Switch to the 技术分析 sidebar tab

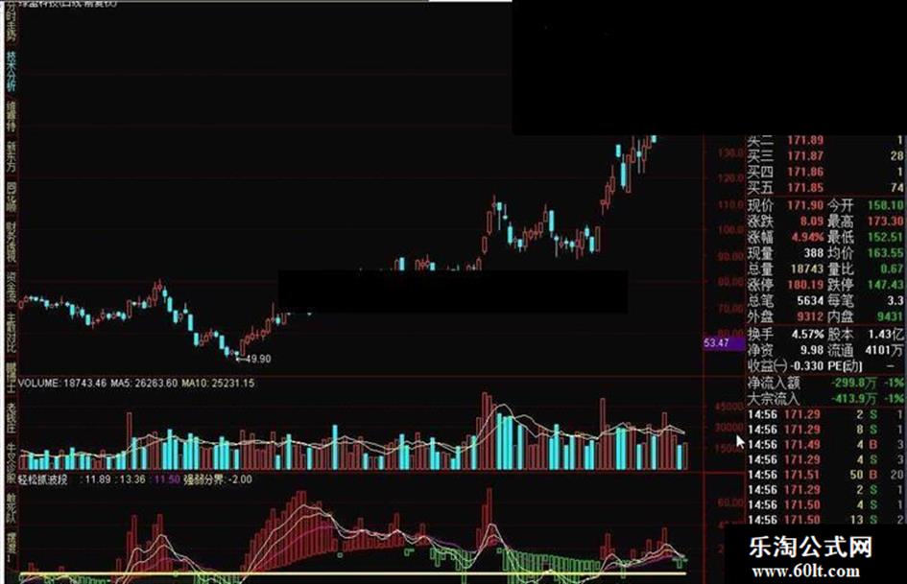coord(11,72)
